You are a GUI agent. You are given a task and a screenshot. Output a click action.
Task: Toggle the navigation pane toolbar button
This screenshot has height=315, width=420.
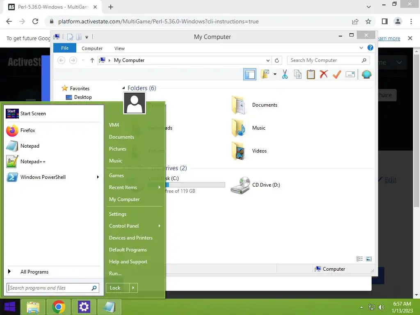(x=250, y=74)
